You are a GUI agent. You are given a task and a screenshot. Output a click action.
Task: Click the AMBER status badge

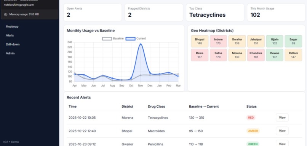coord(253,131)
